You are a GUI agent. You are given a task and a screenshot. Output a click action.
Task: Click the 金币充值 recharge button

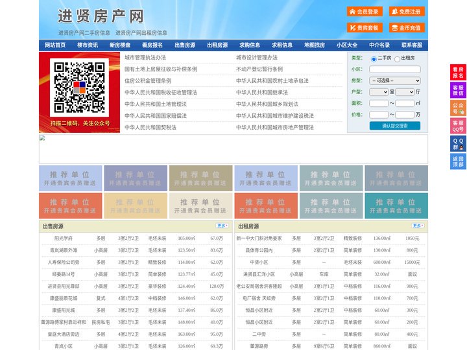[x=407, y=28]
